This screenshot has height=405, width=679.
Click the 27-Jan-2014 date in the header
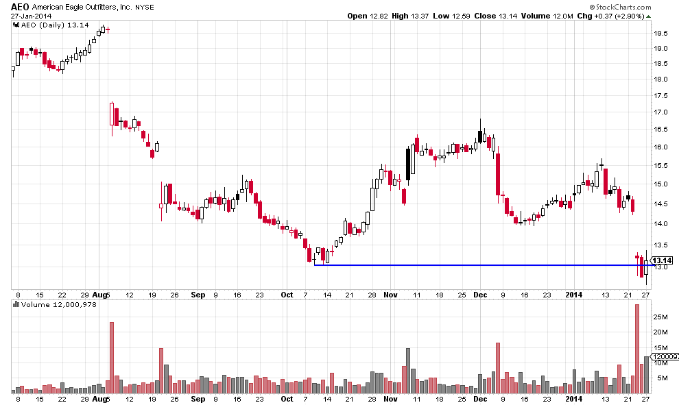click(x=31, y=16)
